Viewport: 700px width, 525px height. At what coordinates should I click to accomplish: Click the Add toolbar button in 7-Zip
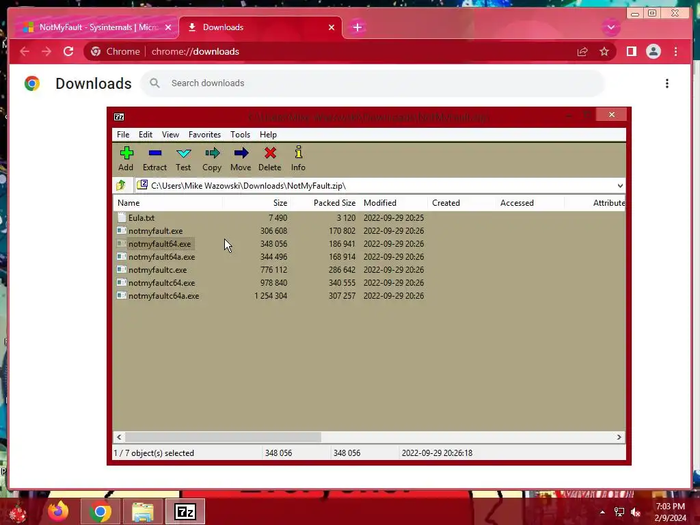pyautogui.click(x=126, y=159)
